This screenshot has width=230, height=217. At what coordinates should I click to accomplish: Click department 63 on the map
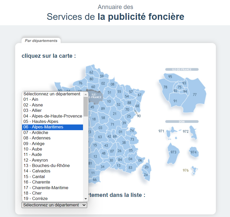pyautogui.click(x=100, y=137)
